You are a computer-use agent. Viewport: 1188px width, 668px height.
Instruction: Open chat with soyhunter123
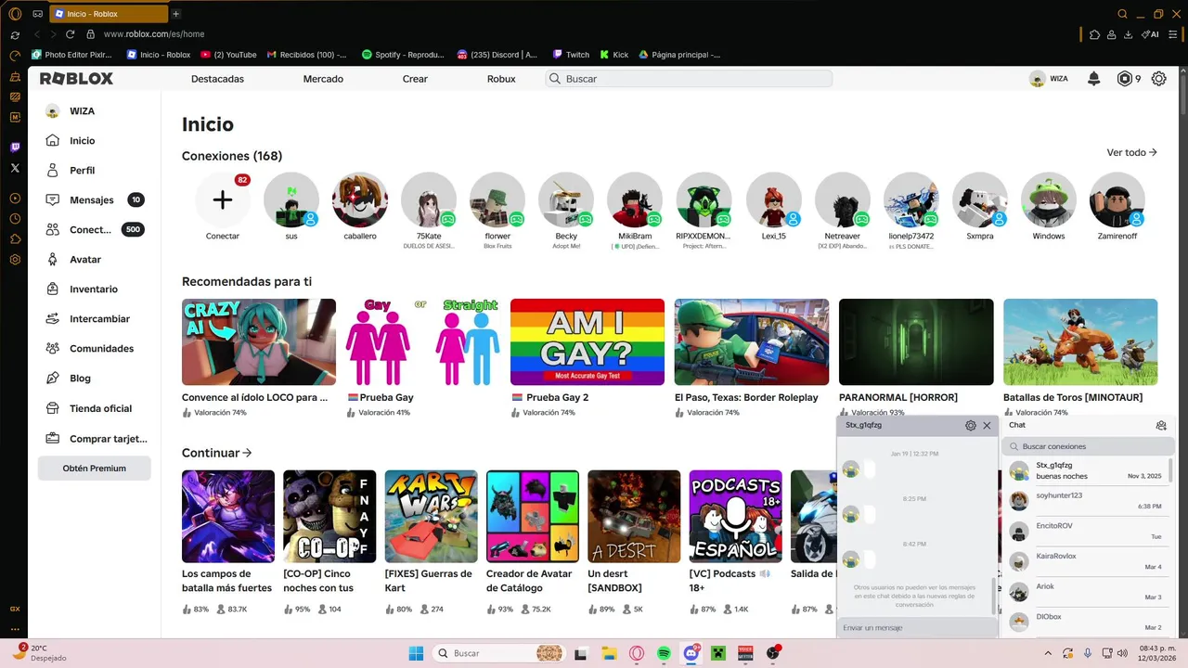[x=1086, y=501]
